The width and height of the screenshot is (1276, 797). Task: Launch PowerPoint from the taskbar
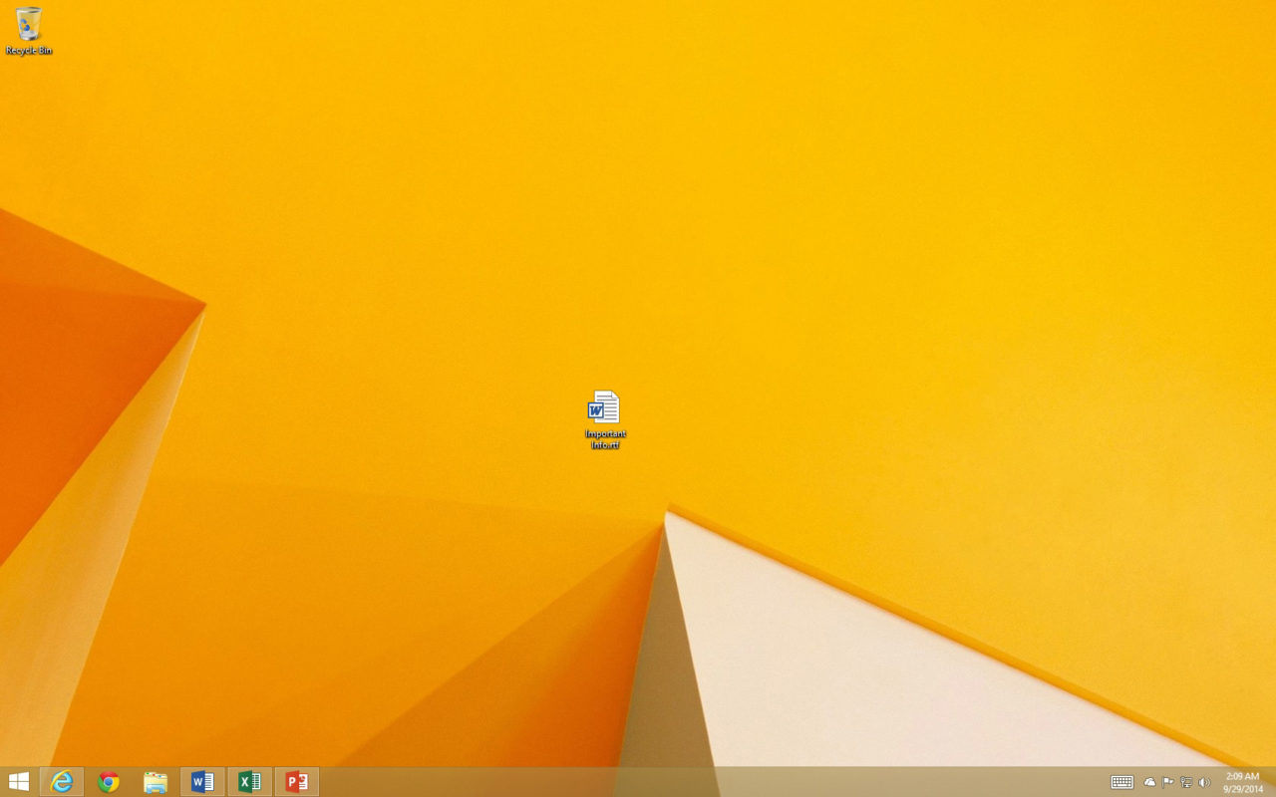(296, 782)
